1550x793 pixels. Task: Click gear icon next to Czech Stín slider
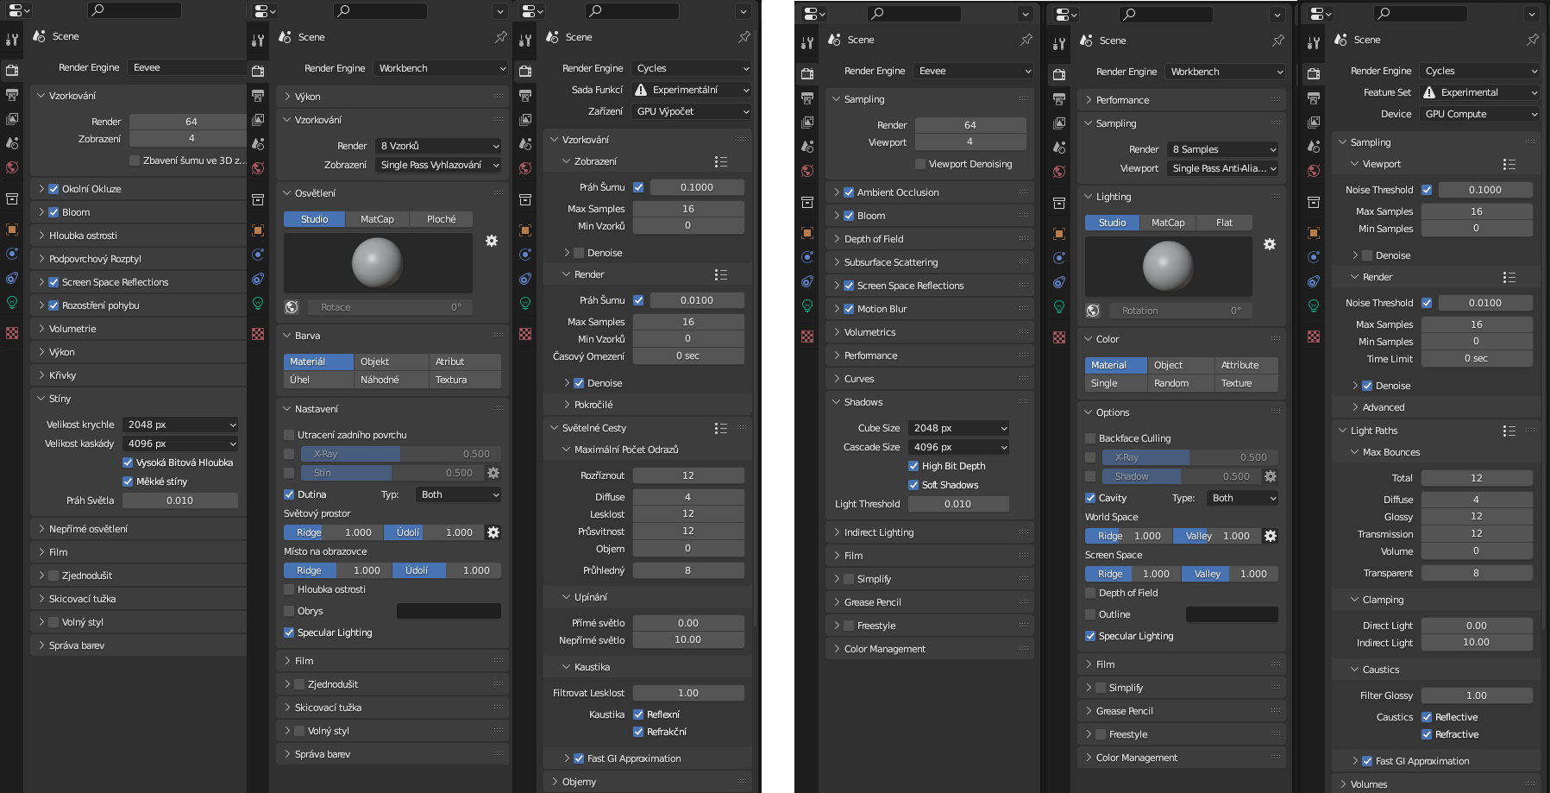493,473
